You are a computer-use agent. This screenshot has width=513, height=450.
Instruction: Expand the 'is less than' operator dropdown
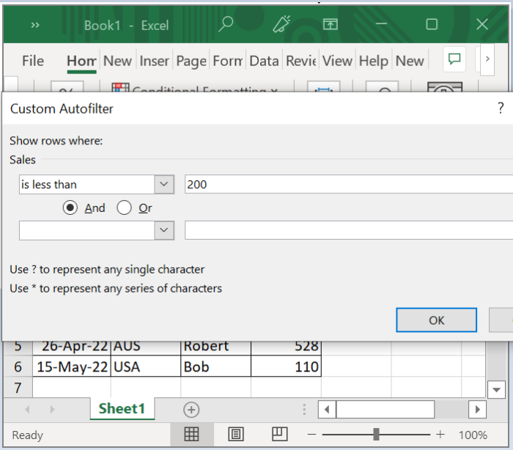(x=164, y=185)
